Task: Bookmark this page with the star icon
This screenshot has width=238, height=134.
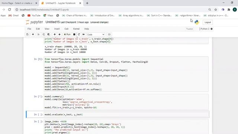Action: [x=216, y=10]
